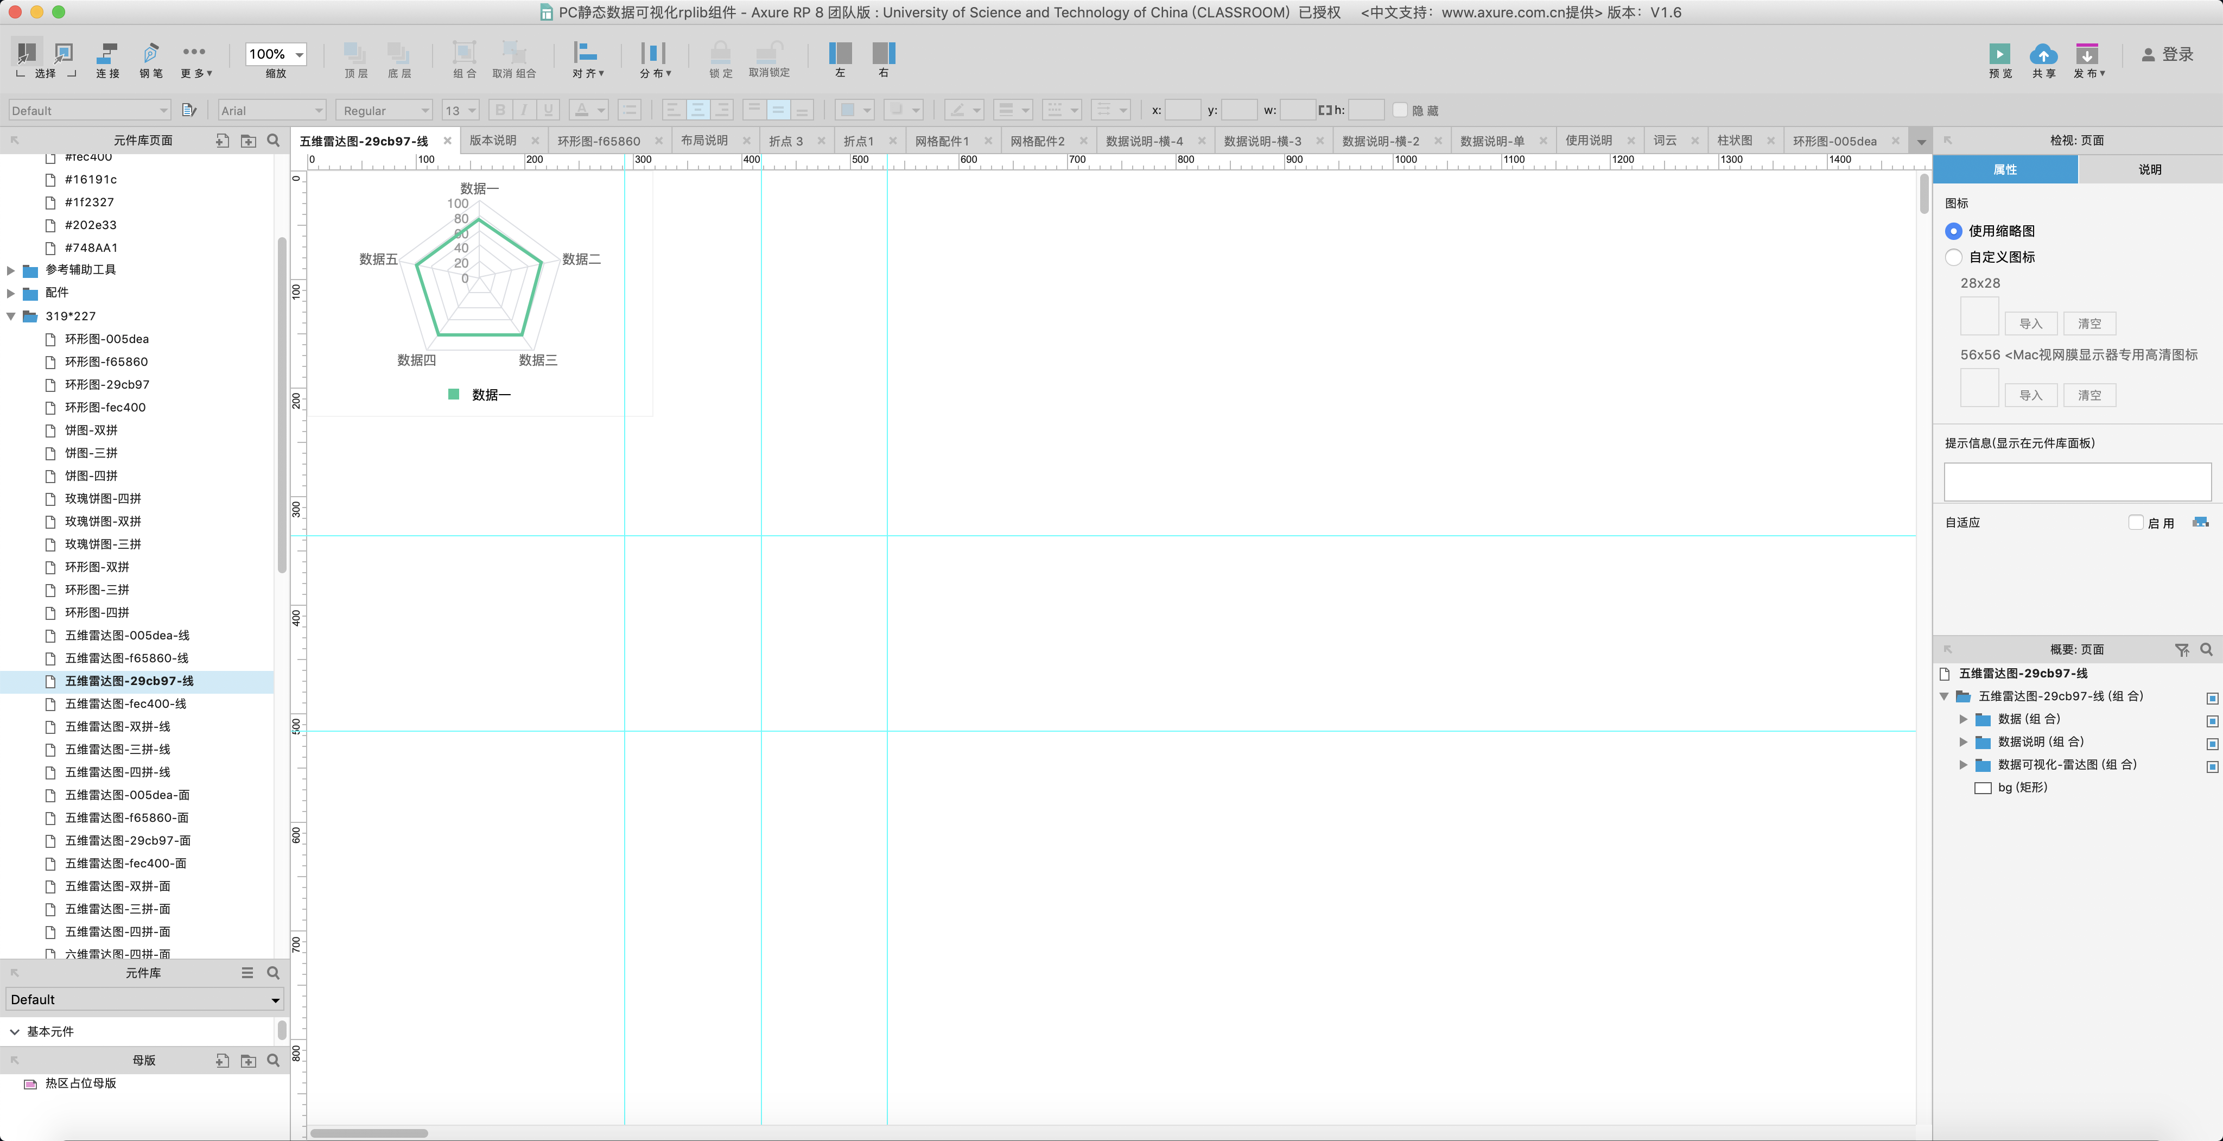This screenshot has height=1141, width=2223.
Task: Expand the 配件 folder
Action: pos(10,294)
